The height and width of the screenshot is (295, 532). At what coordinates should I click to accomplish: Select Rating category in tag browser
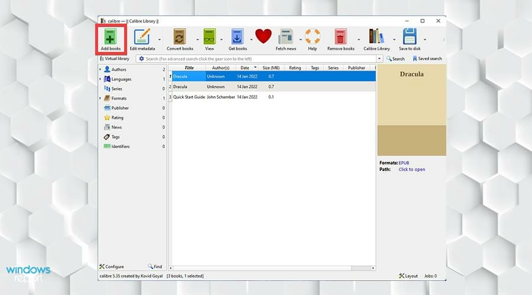(x=118, y=117)
